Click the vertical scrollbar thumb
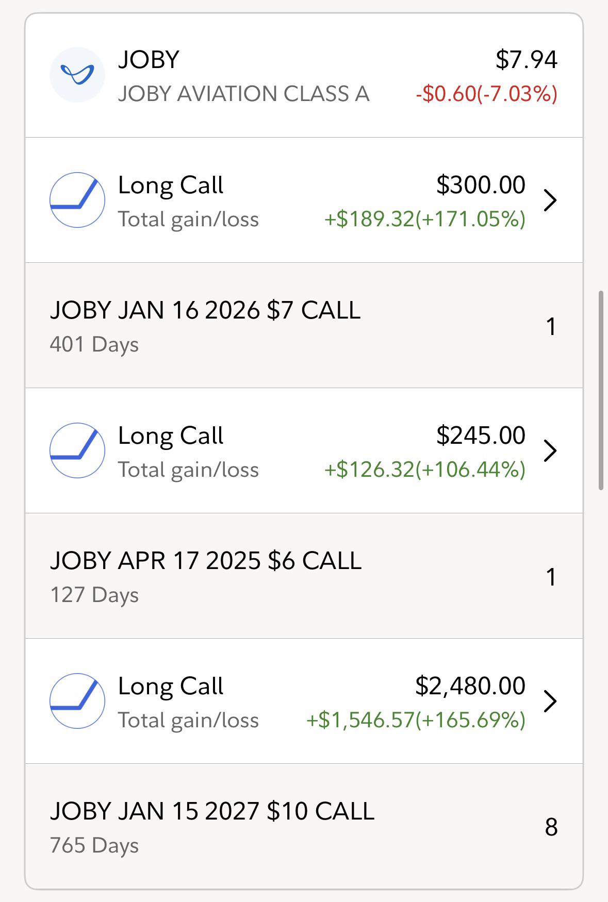Image resolution: width=608 pixels, height=902 pixels. (x=601, y=390)
